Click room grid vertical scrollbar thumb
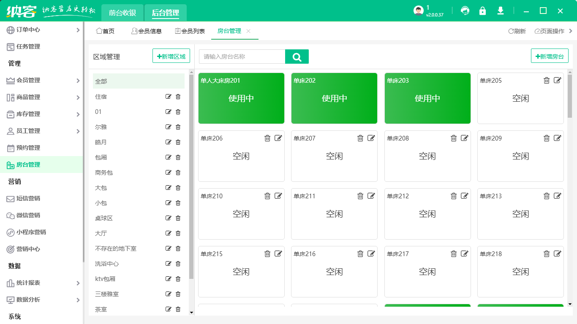This screenshot has width=577, height=324. [x=570, y=96]
